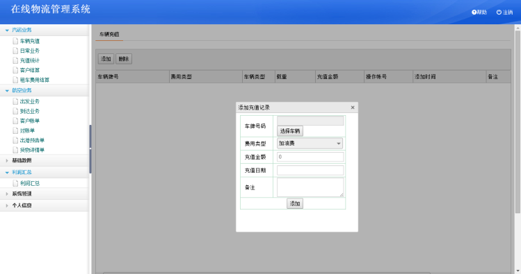
Task: Click the 添加时间 column header
Action: pyautogui.click(x=449, y=76)
